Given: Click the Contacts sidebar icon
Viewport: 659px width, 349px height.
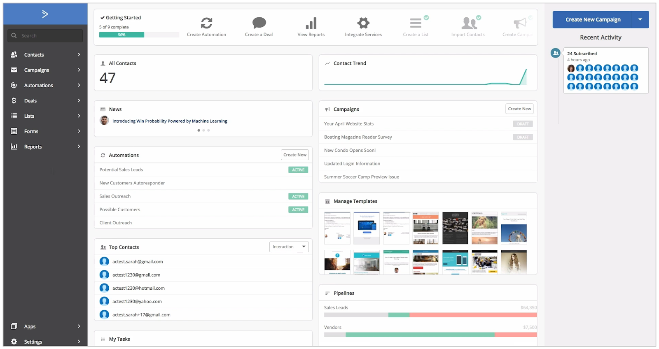Looking at the screenshot, I should (x=14, y=55).
